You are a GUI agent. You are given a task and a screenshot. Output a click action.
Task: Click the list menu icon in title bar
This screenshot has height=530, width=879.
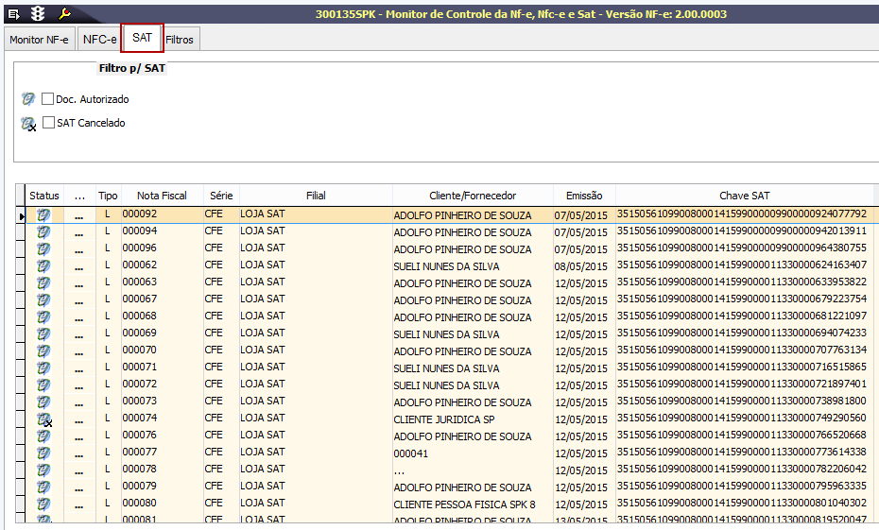coord(14,13)
